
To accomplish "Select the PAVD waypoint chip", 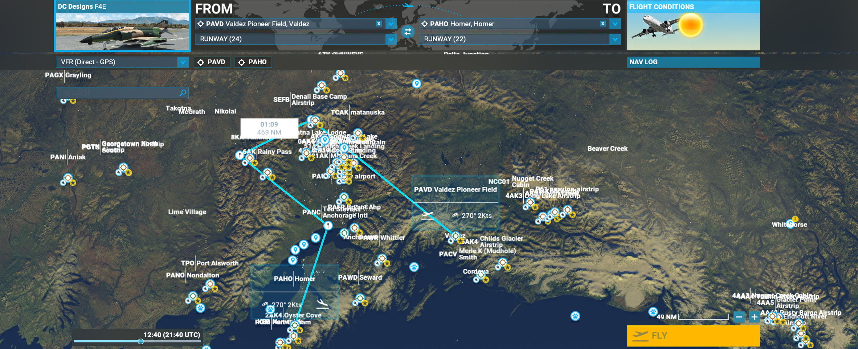I will coord(212,62).
